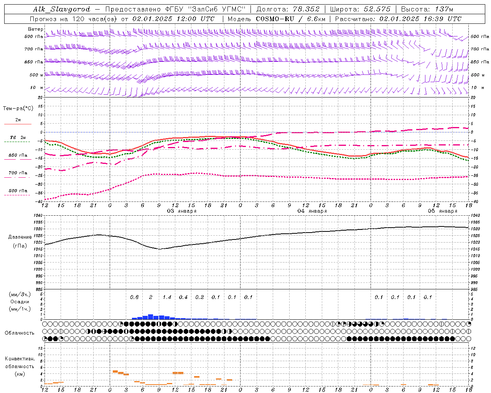Click the Давление panel label
The image size is (491, 393).
click(20, 237)
